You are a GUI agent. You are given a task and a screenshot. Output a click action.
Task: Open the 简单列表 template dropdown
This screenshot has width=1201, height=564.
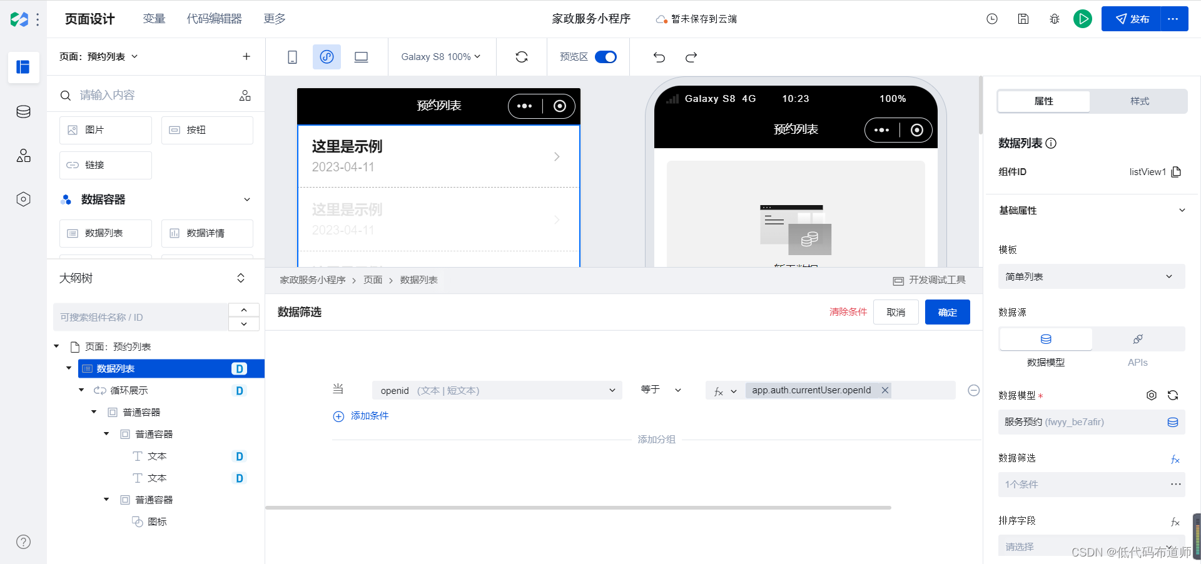1092,276
